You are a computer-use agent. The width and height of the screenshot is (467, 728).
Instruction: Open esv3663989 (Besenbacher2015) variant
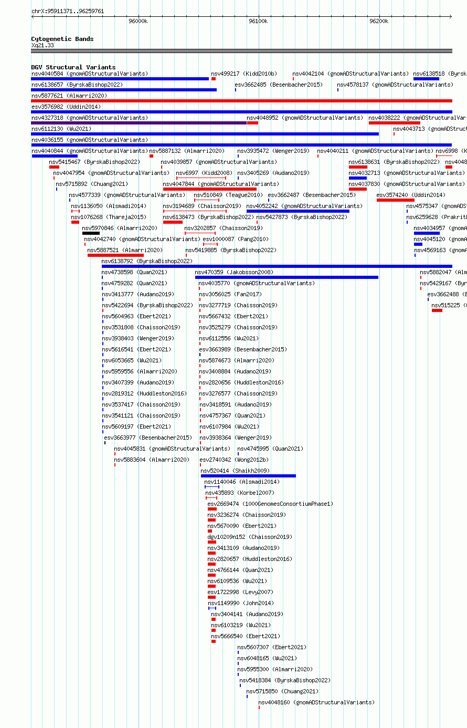tap(243, 349)
